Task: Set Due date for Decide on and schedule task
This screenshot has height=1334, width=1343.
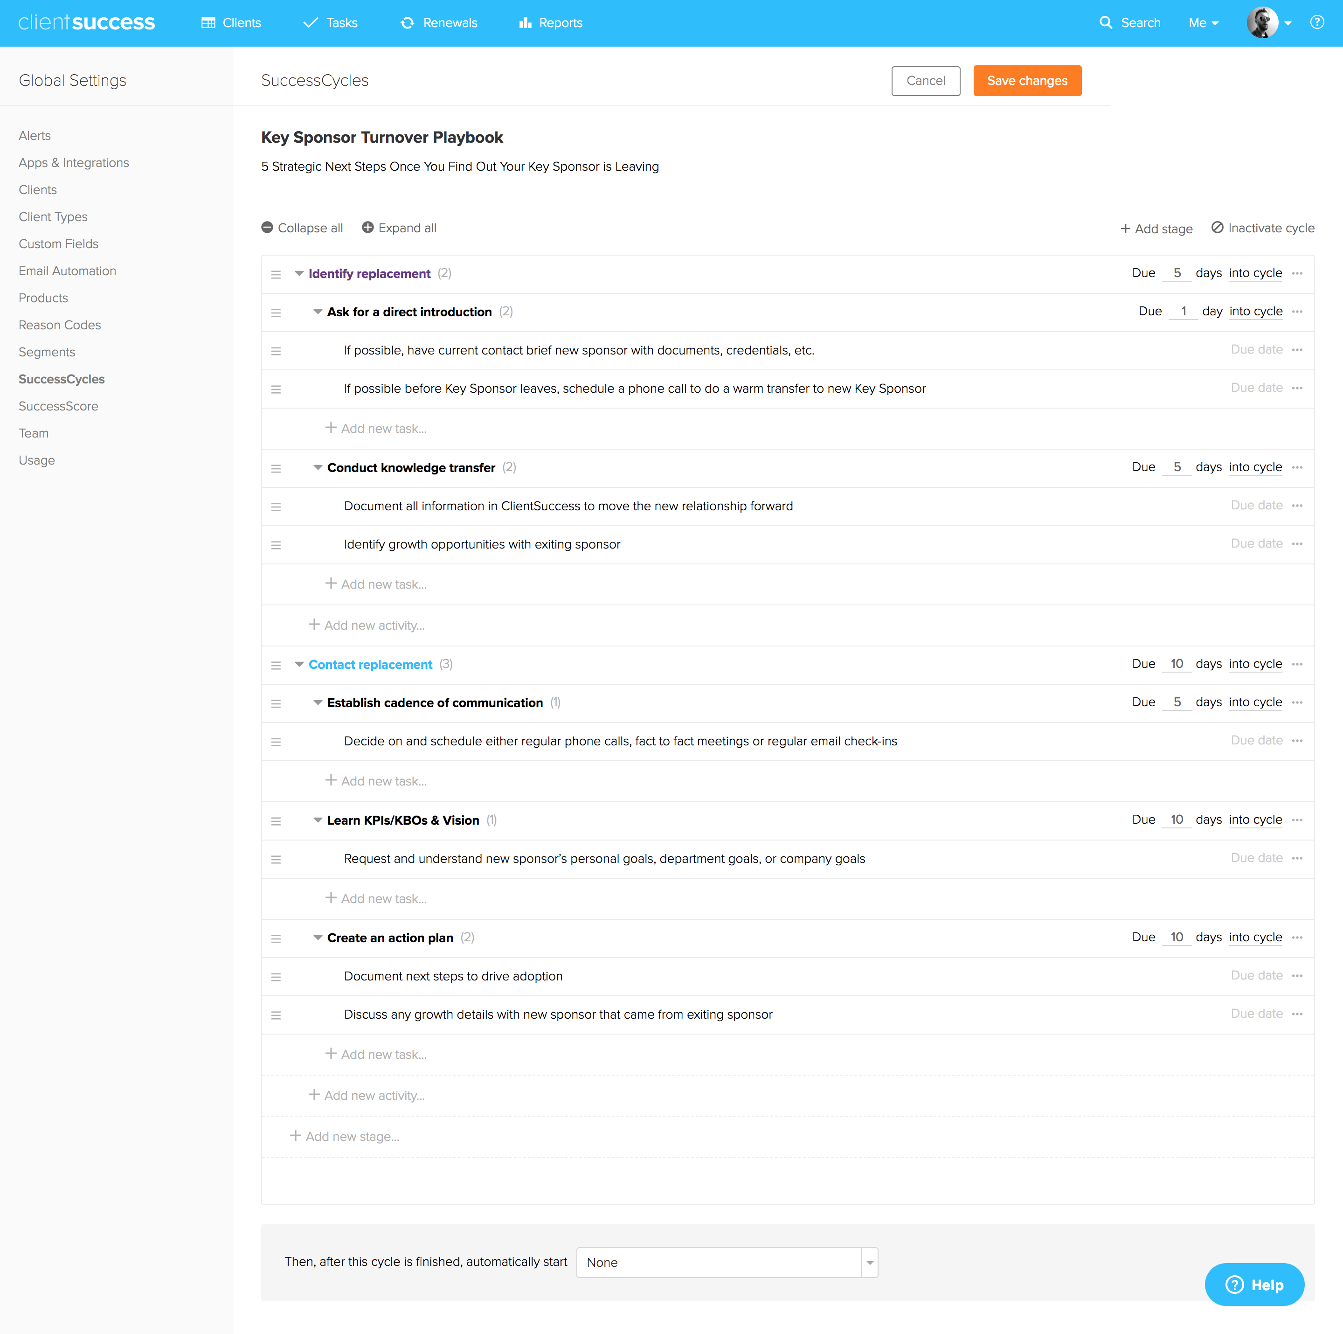Action: tap(1256, 740)
